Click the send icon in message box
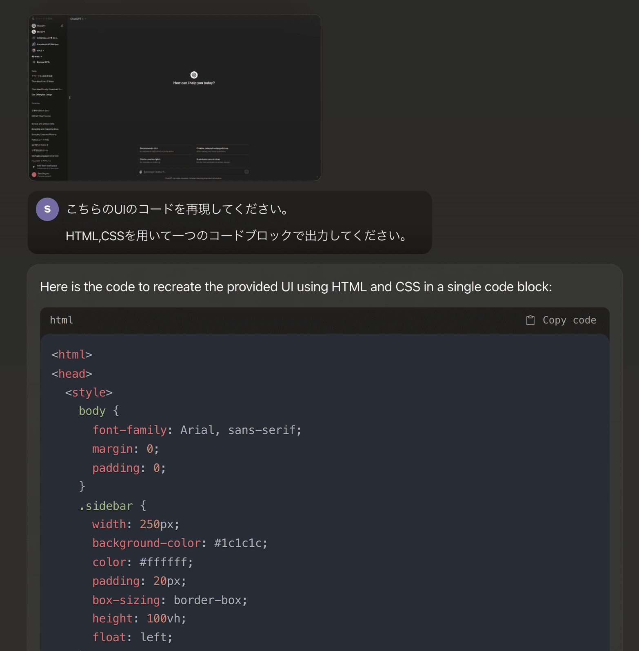 [x=246, y=172]
